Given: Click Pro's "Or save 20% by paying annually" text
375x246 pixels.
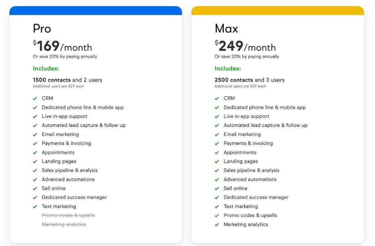Looking at the screenshot, I should pyautogui.click(x=65, y=57).
